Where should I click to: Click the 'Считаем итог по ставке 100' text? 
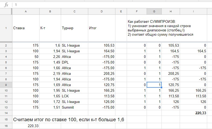coord(69,120)
